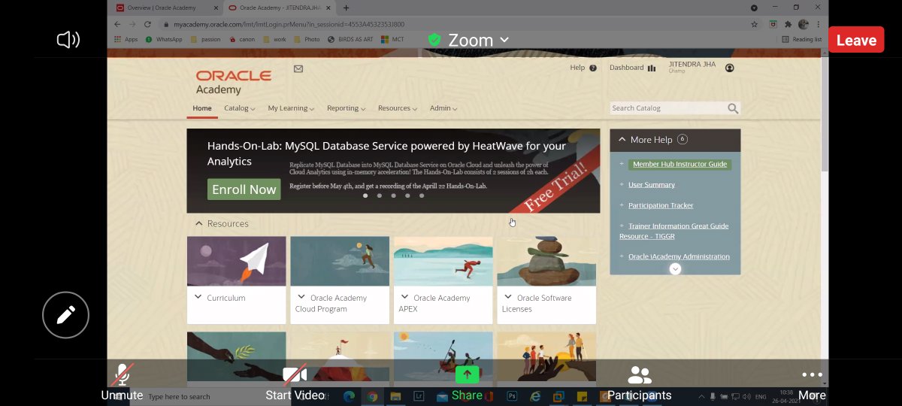Open the Catalog menu
The width and height of the screenshot is (902, 406).
(x=240, y=108)
